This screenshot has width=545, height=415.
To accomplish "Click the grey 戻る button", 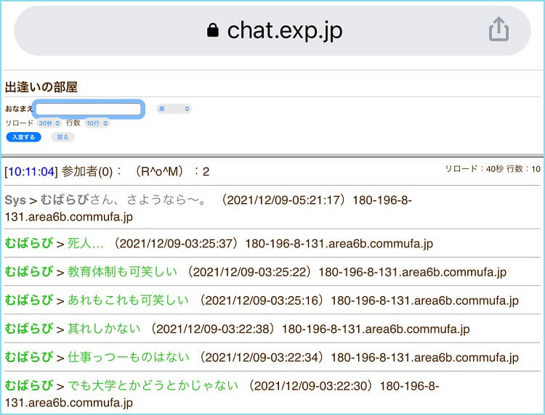I will (62, 137).
